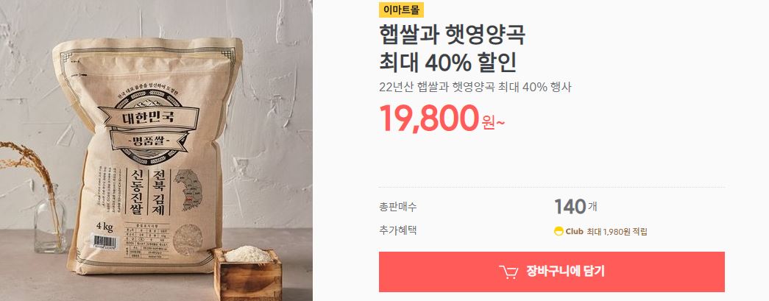Open the Club membership label
The width and height of the screenshot is (769, 301).
tap(574, 232)
